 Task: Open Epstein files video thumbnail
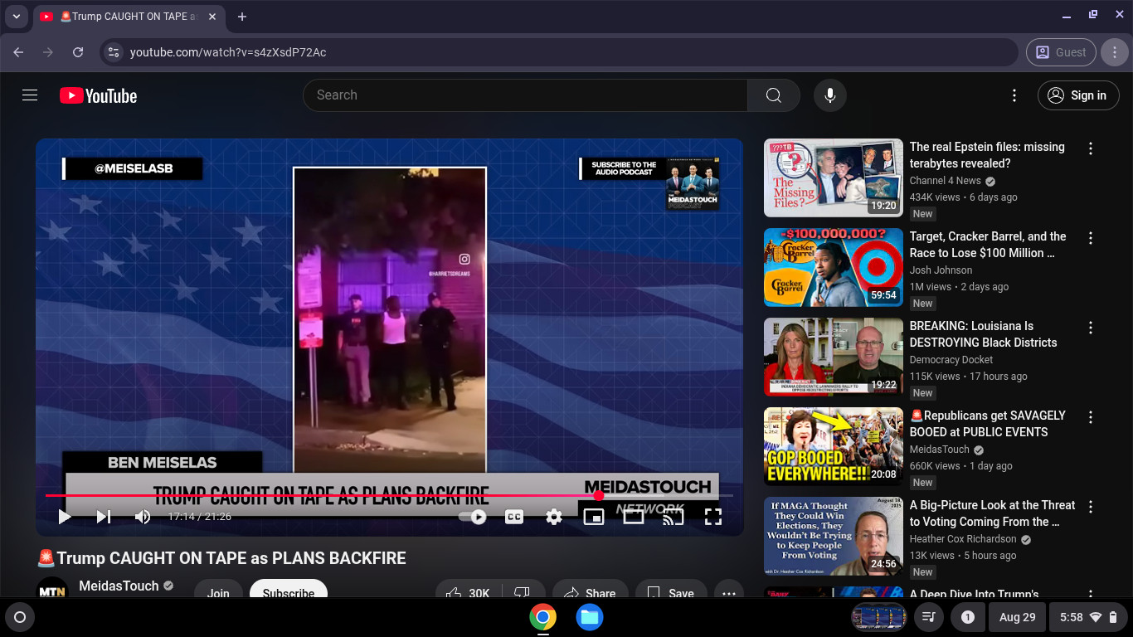[x=834, y=177]
